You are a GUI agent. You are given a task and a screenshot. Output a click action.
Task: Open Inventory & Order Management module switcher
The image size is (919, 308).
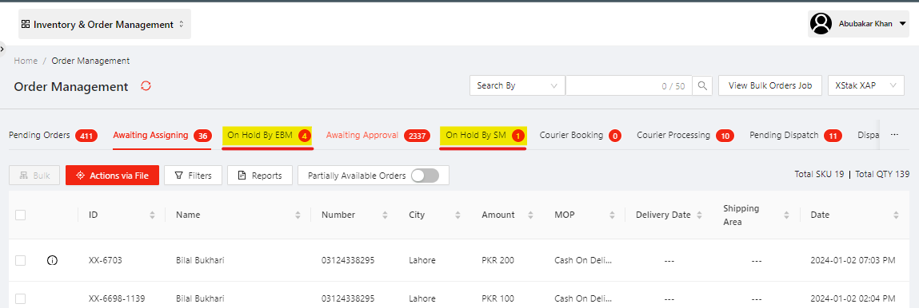click(x=104, y=25)
